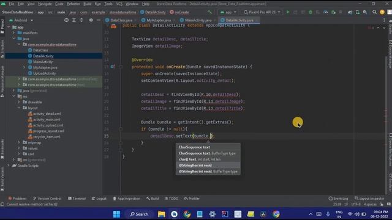Click the Debug app bug icon
This screenshot has width=392, height=220.
tap(311, 12)
